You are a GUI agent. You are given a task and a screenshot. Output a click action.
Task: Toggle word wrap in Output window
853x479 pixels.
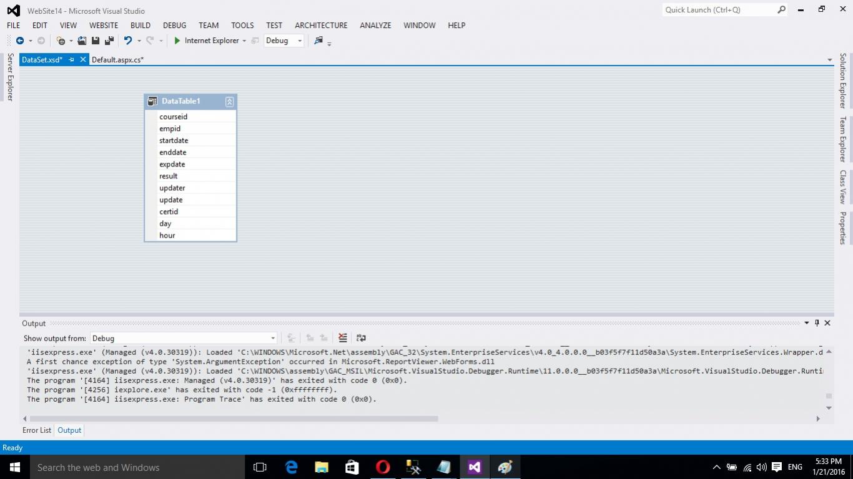coord(361,338)
